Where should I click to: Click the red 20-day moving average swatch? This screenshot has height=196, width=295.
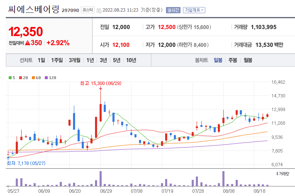(20, 77)
